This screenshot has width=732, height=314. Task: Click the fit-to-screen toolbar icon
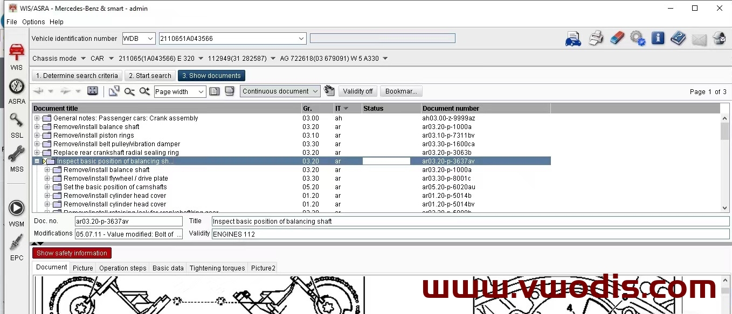93,91
